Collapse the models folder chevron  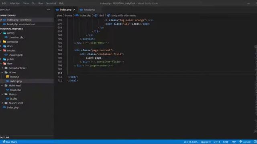click(x=1, y=51)
